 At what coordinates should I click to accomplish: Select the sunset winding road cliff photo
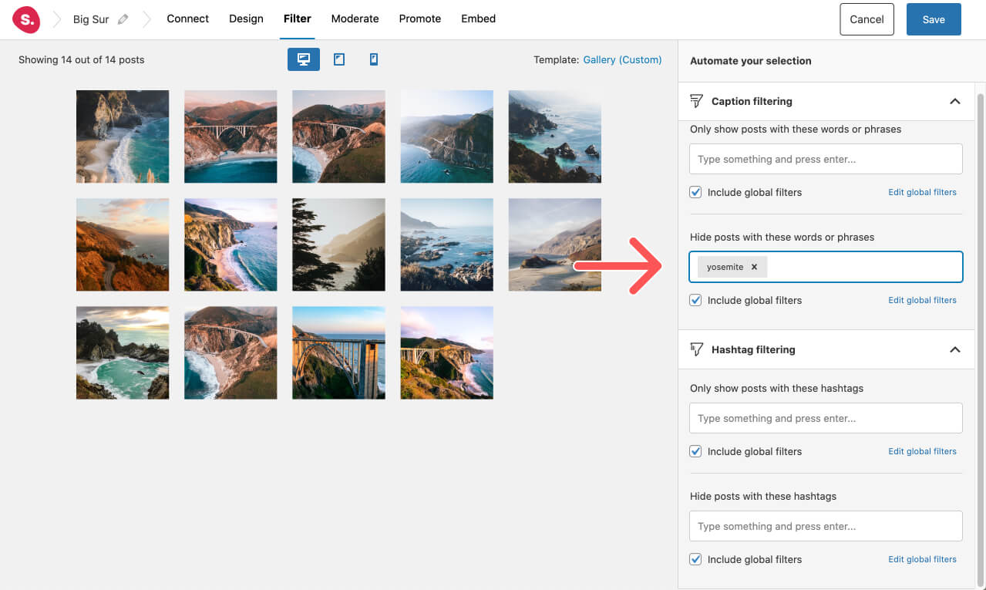(123, 244)
